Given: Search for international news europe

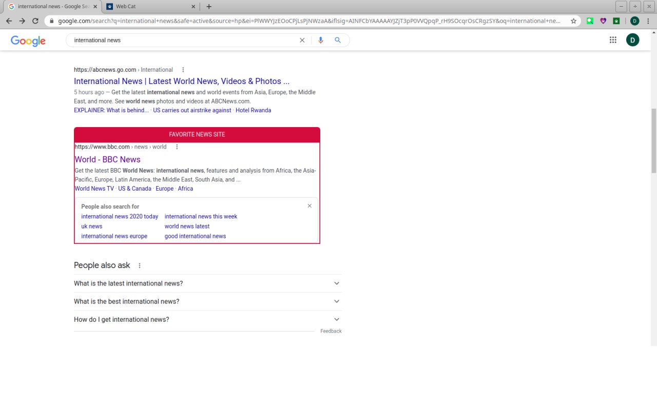Looking at the screenshot, I should (114, 236).
